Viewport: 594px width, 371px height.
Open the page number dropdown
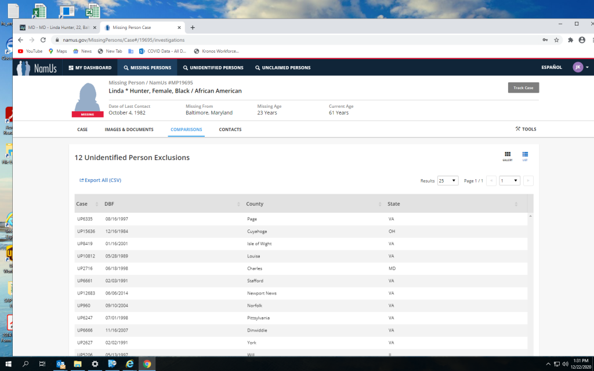point(509,181)
